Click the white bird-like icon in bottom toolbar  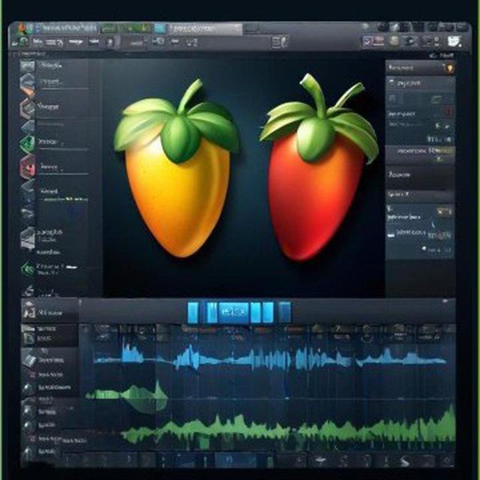tap(319, 460)
